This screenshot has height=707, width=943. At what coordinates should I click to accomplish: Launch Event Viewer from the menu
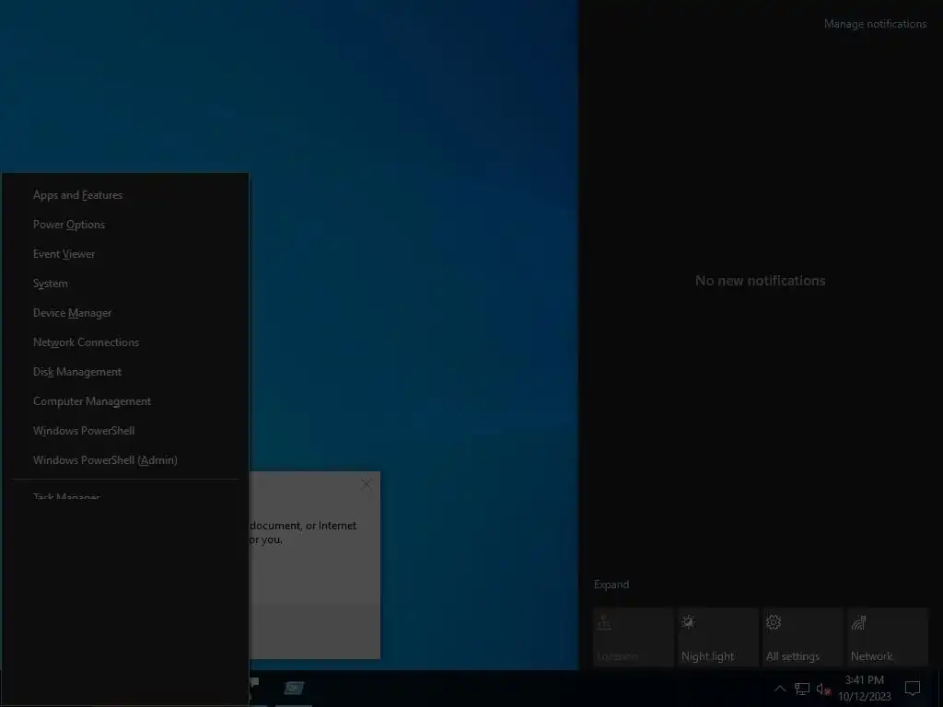pyautogui.click(x=125, y=254)
